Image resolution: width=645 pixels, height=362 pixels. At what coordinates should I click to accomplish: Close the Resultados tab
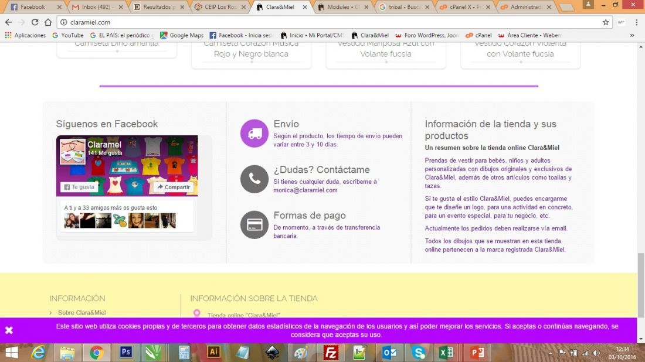182,7
